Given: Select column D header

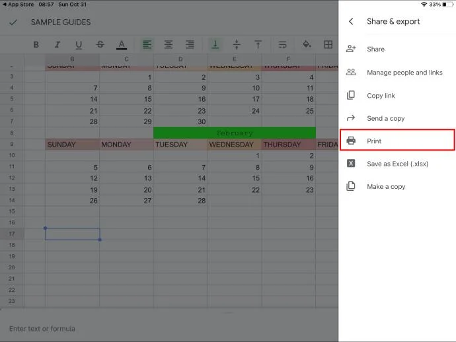Looking at the screenshot, I should point(180,59).
